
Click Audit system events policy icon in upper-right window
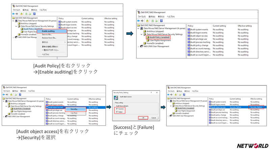tap(189, 29)
